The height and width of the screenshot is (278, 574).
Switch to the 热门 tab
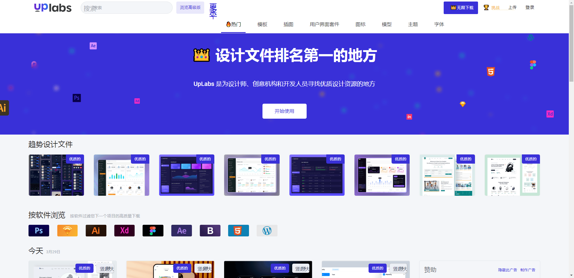pyautogui.click(x=233, y=24)
